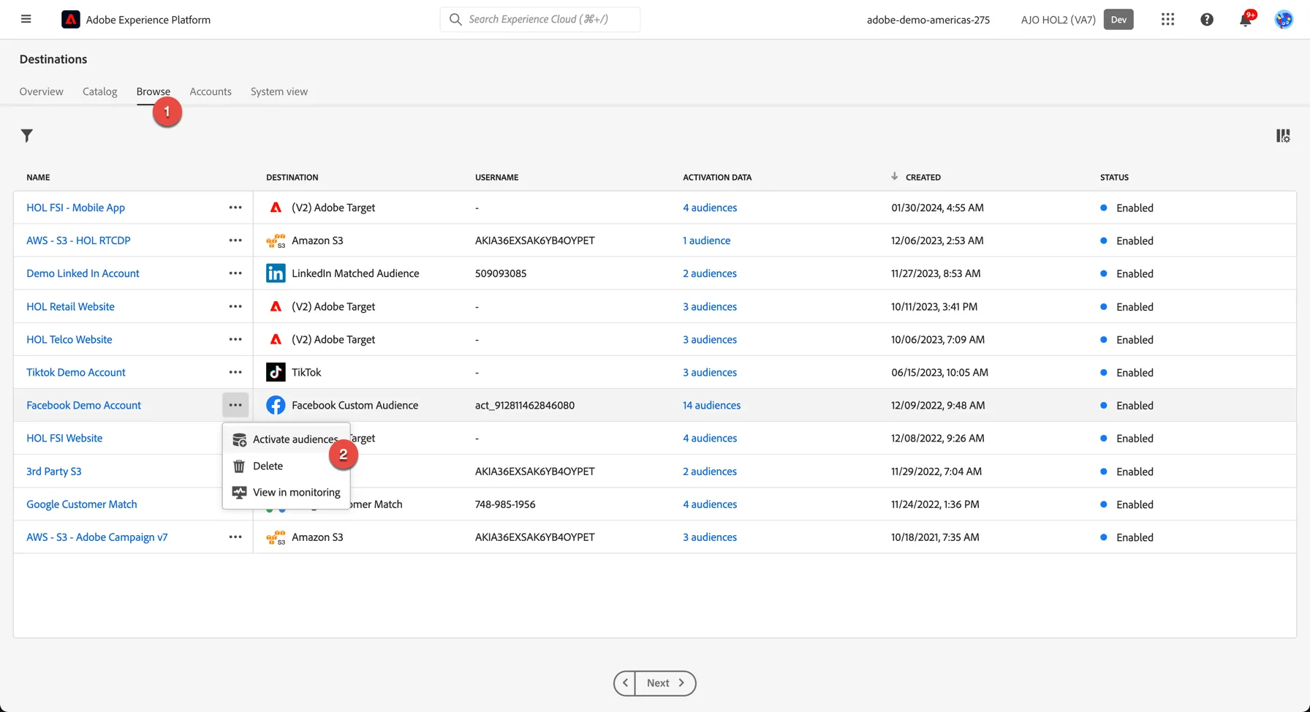This screenshot has height=712, width=1310.
Task: Go to the previous page arrow
Action: 625,683
